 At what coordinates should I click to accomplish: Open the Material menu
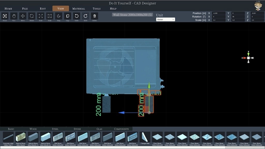[78, 8]
